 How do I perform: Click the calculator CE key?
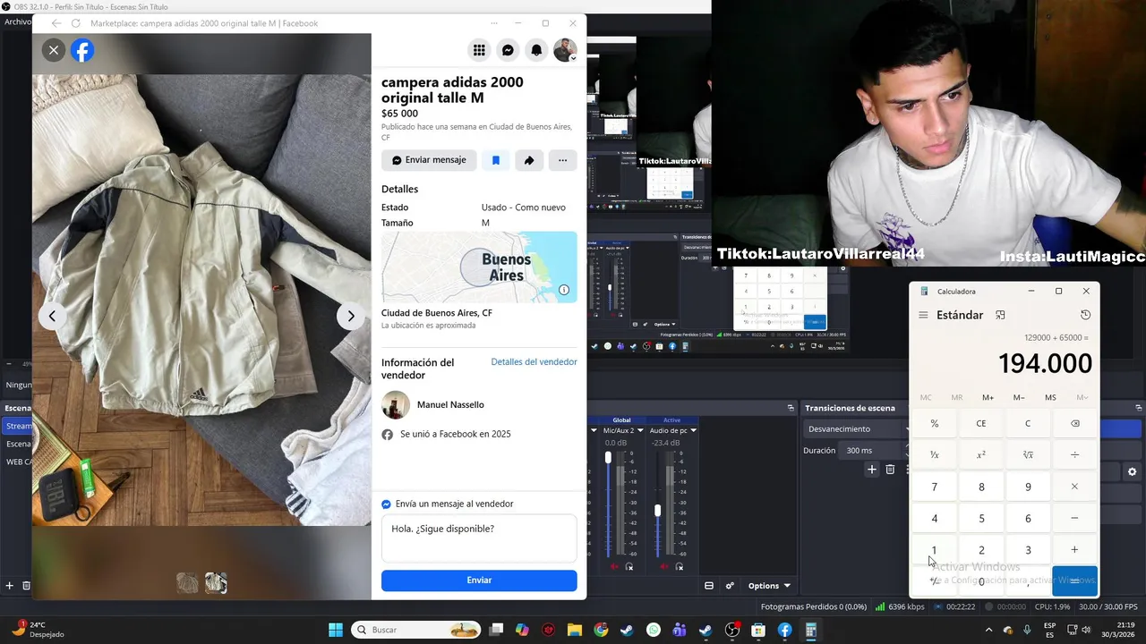point(981,424)
